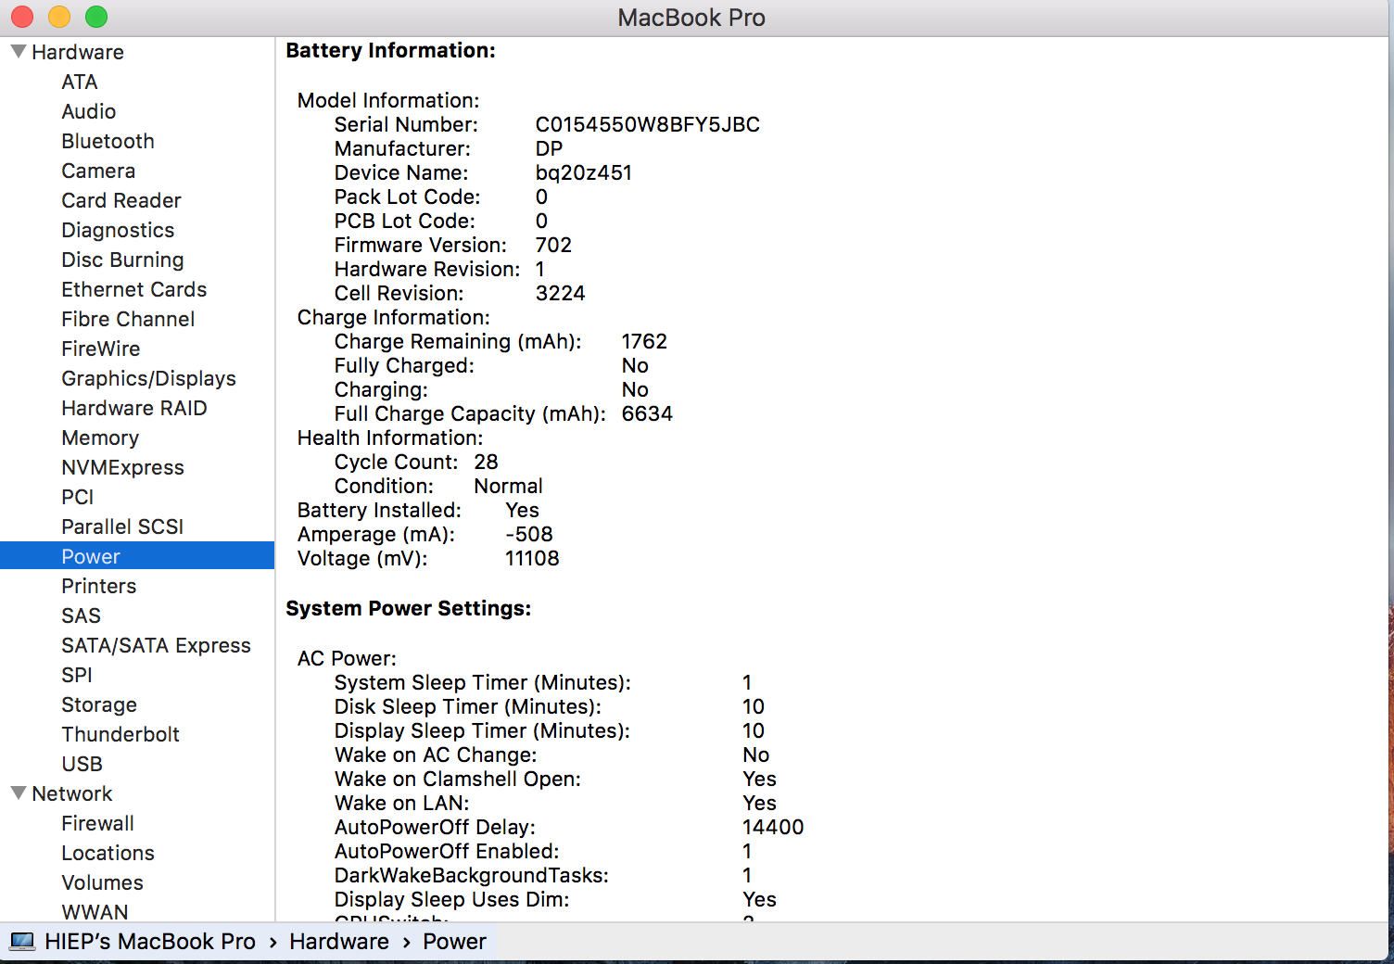Open Locations under Network
The height and width of the screenshot is (964, 1394).
click(108, 853)
